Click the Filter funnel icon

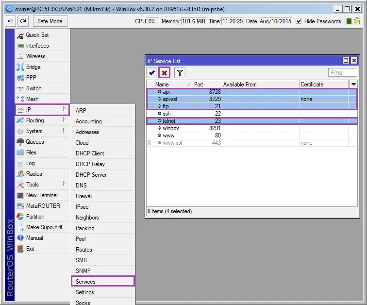point(180,73)
